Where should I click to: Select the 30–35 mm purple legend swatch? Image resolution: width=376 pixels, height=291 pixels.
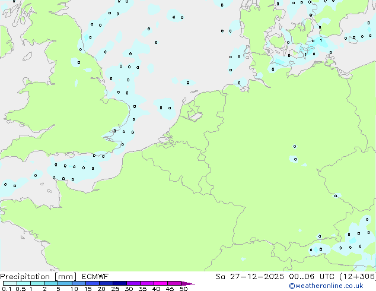tap(133, 283)
